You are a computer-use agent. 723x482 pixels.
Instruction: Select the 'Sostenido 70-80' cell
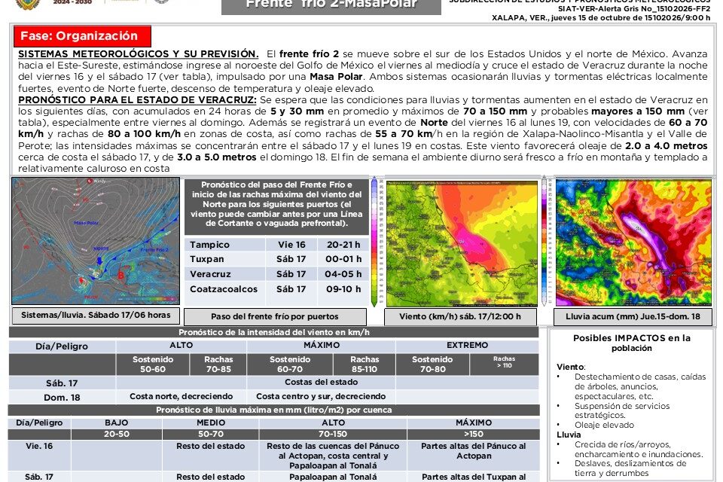(x=432, y=365)
